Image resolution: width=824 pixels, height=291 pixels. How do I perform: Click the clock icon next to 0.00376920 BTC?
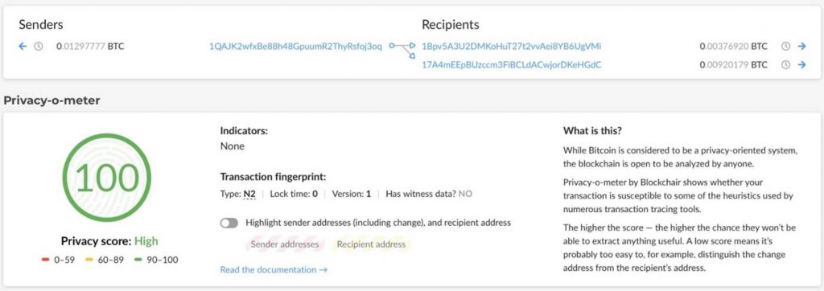point(785,47)
